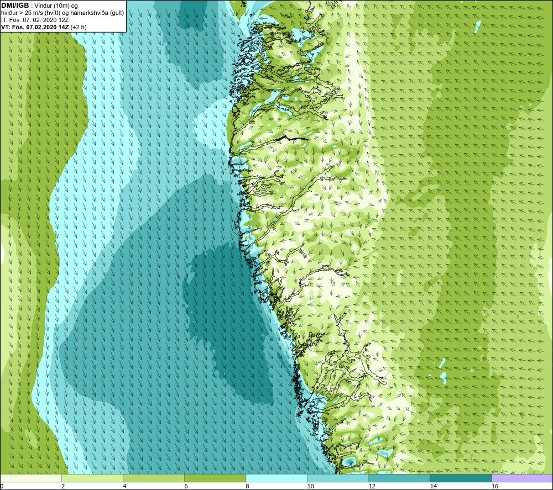
Task: Click the white 0–2 m/s legend swatch
Action: 31,478
